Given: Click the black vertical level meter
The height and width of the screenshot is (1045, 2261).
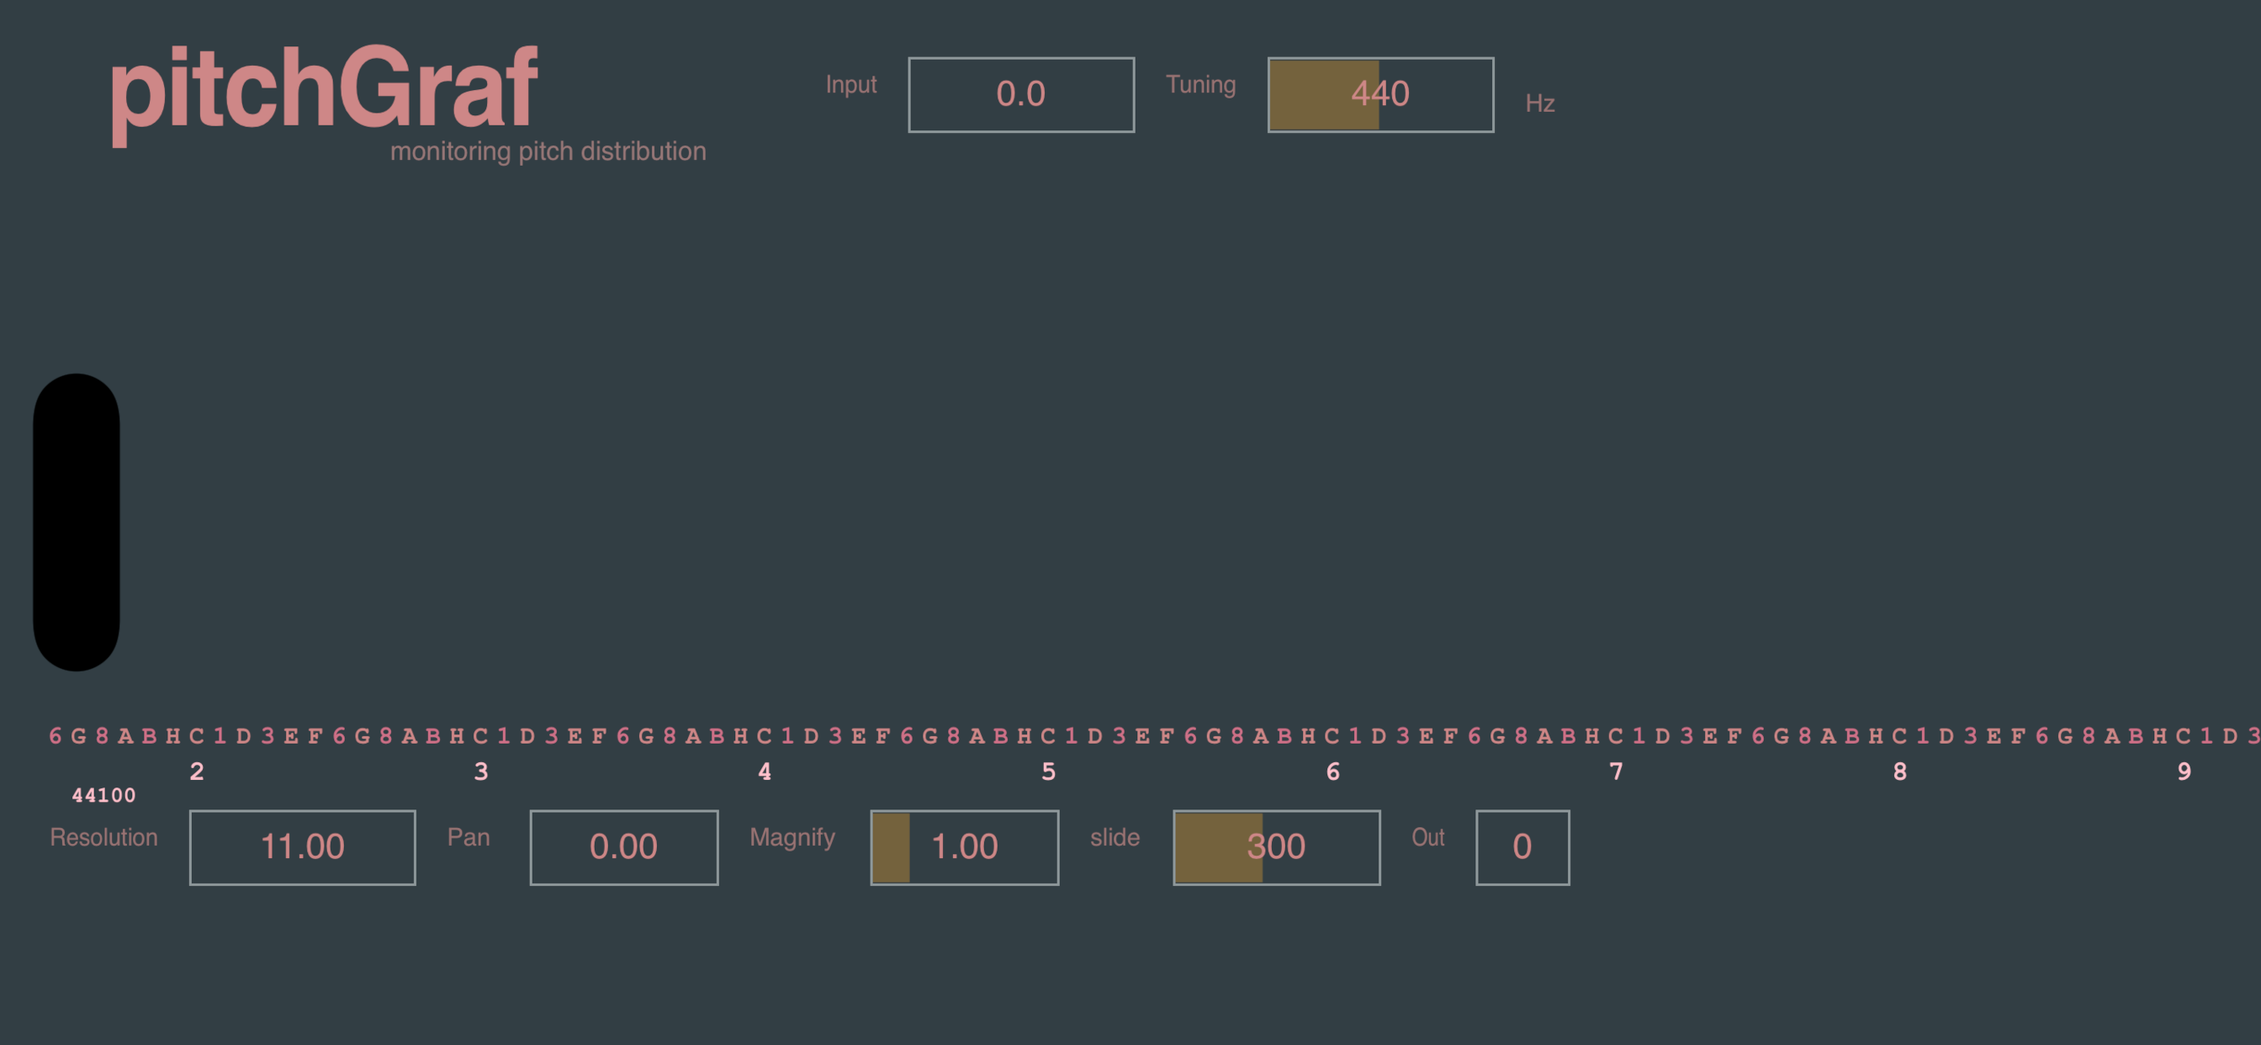Looking at the screenshot, I should pyautogui.click(x=77, y=522).
